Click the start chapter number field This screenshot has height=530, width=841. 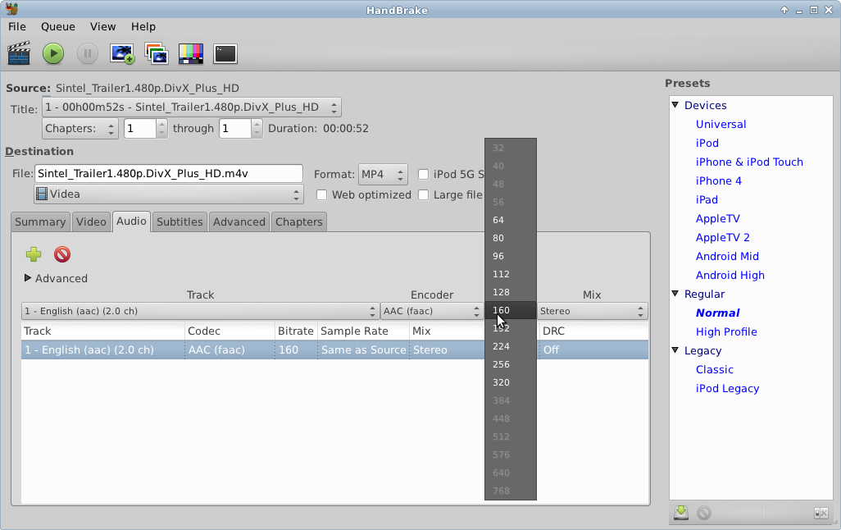(140, 129)
